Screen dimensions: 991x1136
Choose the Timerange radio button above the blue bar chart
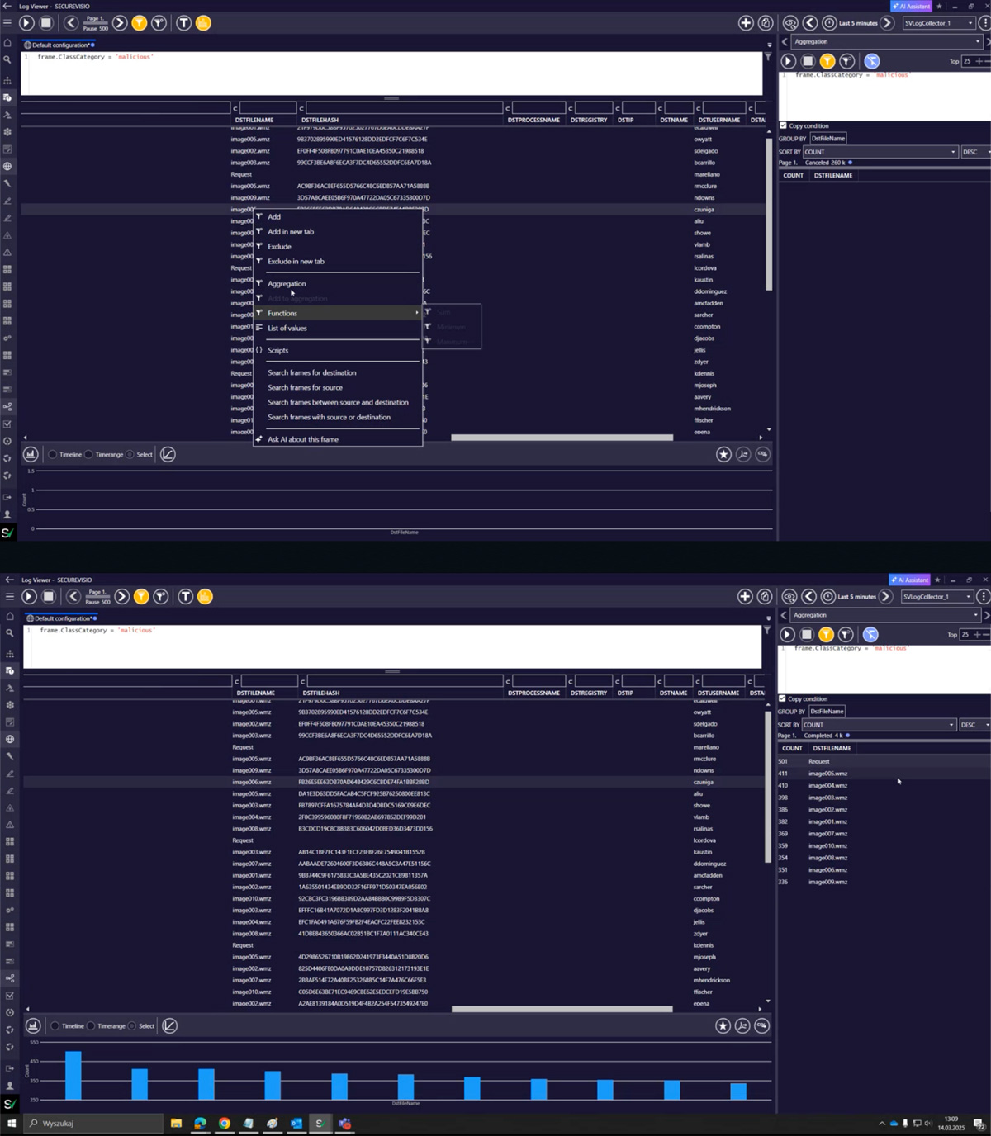91,1026
